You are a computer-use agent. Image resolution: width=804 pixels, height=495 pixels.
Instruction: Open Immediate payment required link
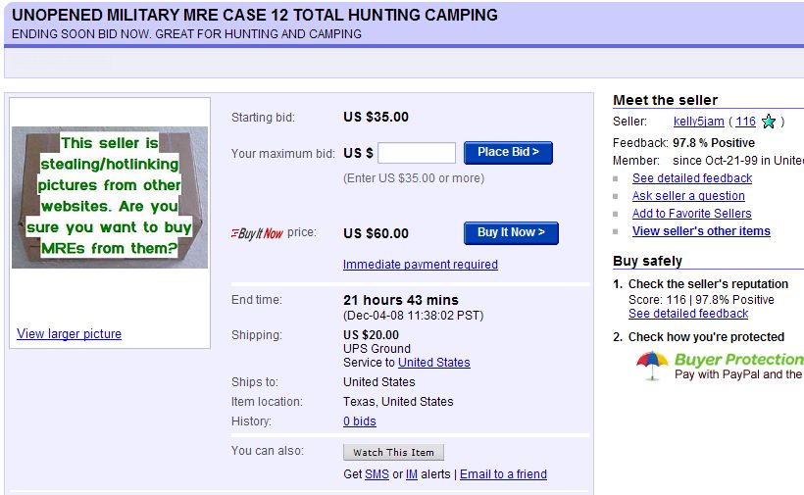tap(421, 265)
